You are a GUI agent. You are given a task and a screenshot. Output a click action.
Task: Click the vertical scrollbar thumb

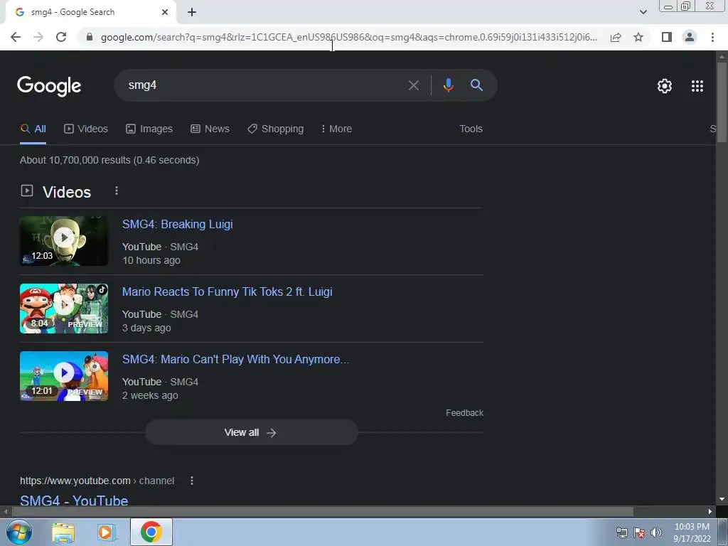pos(722,102)
